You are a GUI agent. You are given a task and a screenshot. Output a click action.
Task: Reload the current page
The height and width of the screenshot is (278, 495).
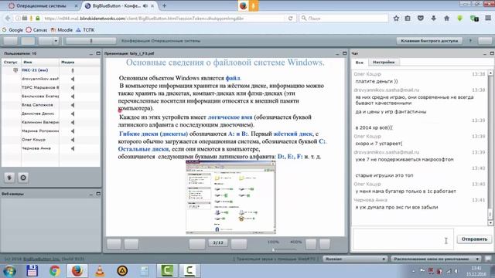click(x=291, y=19)
